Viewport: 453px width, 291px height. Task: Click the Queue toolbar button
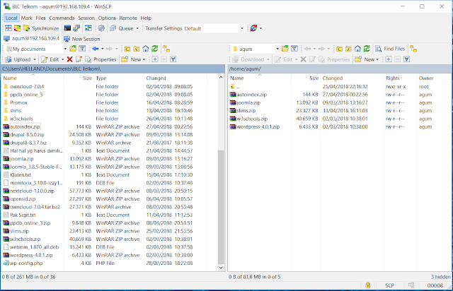pyautogui.click(x=122, y=28)
